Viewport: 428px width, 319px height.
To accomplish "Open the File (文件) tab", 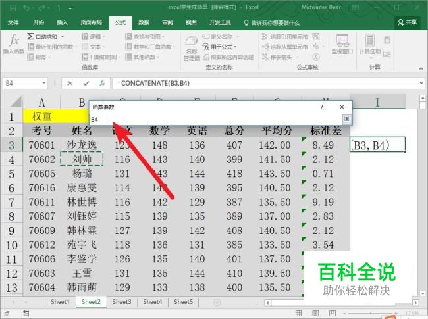I will point(13,22).
